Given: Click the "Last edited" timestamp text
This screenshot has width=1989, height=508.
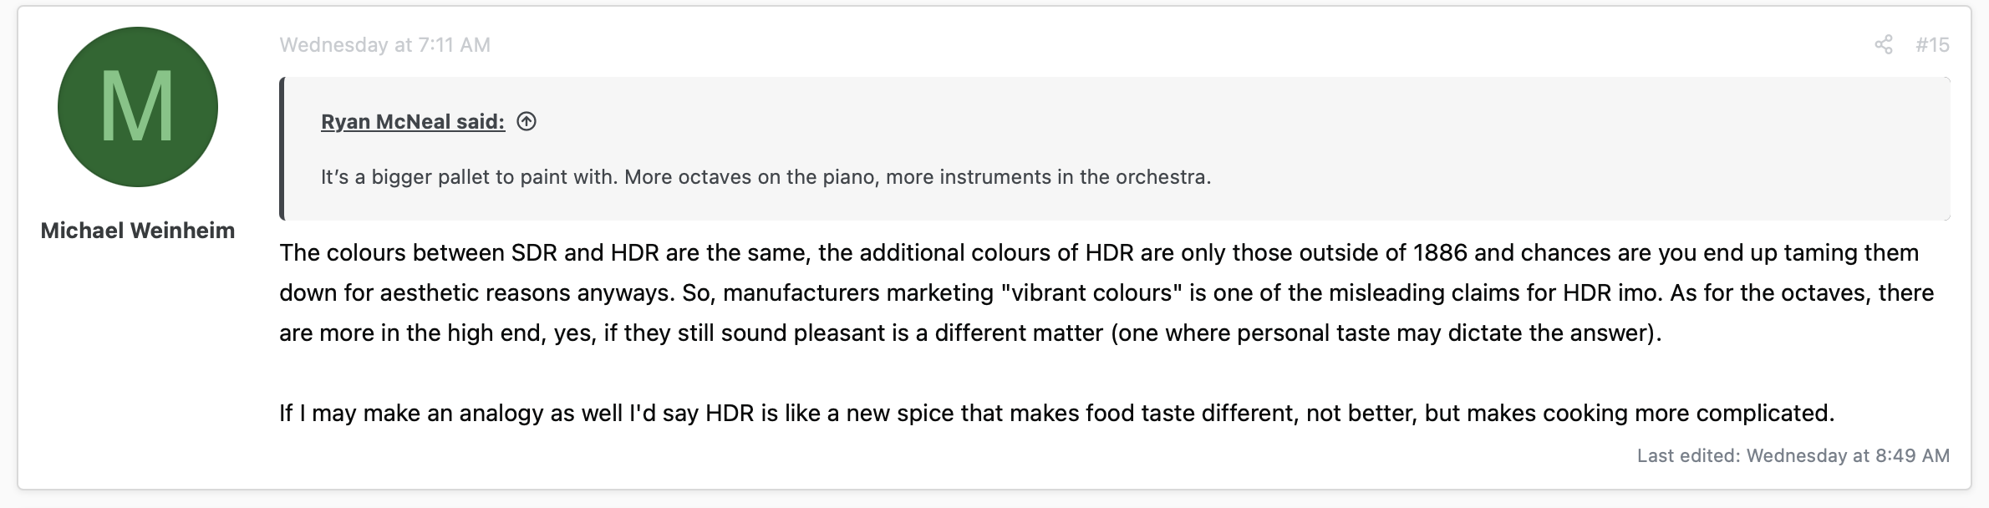Looking at the screenshot, I should click(1793, 455).
